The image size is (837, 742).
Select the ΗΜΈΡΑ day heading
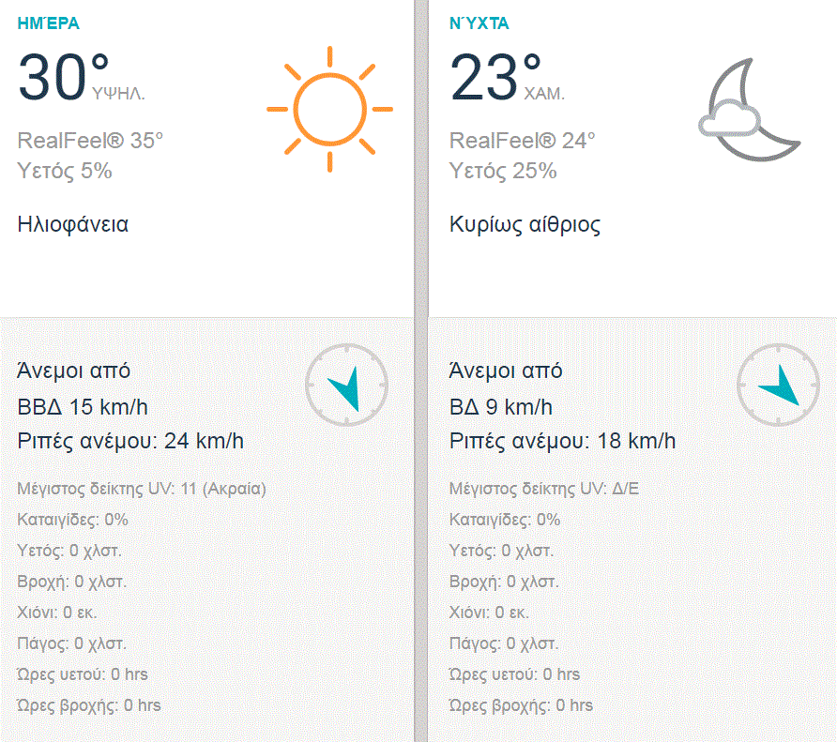click(x=49, y=24)
